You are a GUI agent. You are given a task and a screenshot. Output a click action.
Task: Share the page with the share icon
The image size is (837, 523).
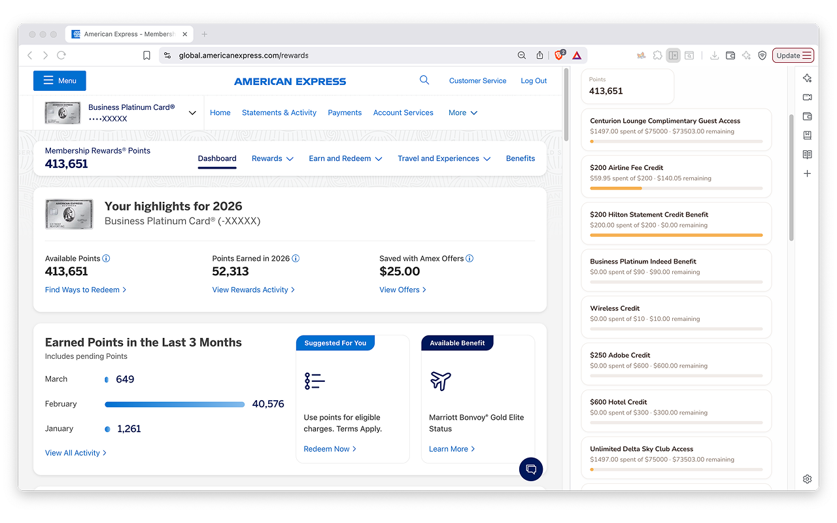click(x=539, y=56)
